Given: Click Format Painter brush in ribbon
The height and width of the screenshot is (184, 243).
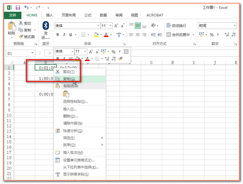Looking at the screenshot, I should coord(27,36).
